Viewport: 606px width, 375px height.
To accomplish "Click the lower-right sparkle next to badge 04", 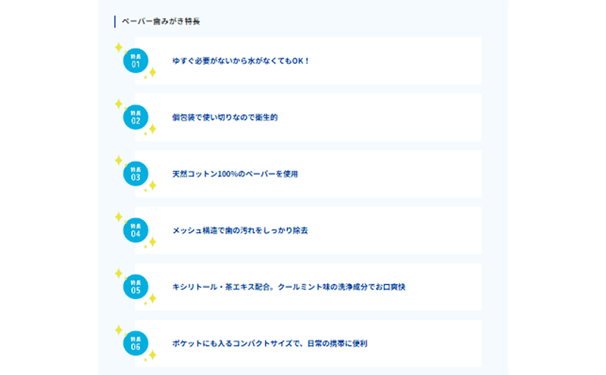I will [151, 242].
